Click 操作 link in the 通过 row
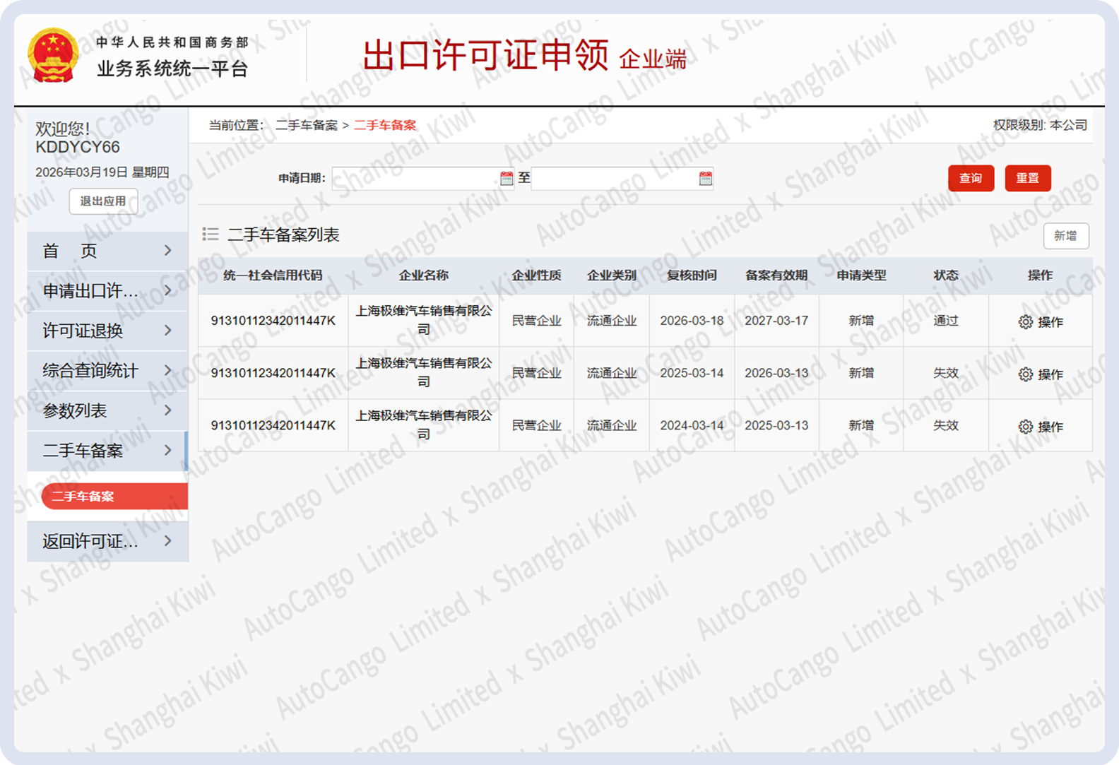The image size is (1119, 765). click(1050, 322)
